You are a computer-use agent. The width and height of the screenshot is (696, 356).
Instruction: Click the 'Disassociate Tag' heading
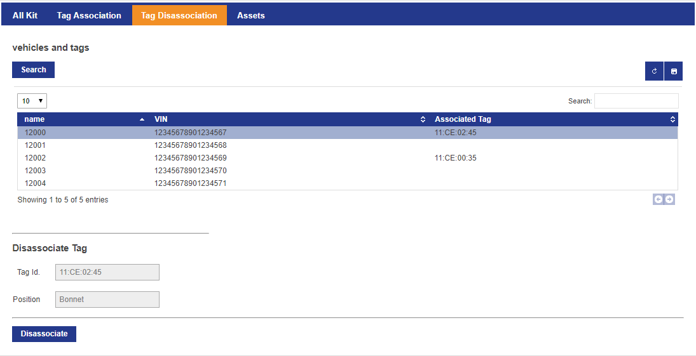tap(50, 248)
